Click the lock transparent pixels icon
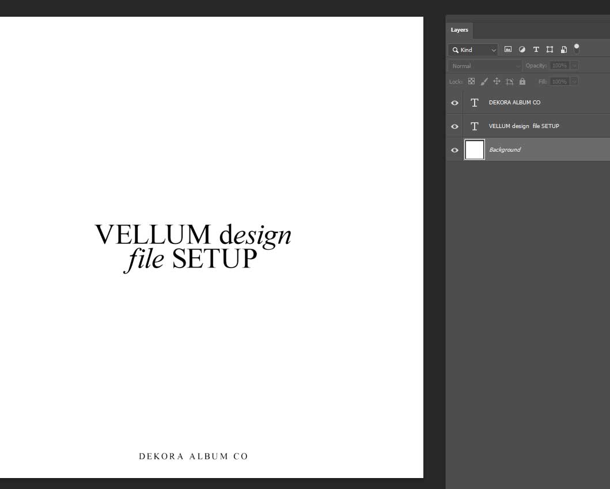610x489 pixels. click(471, 81)
